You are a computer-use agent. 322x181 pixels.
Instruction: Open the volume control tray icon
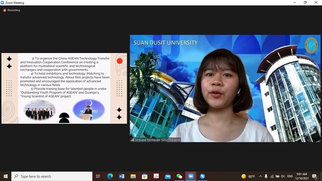283,176
